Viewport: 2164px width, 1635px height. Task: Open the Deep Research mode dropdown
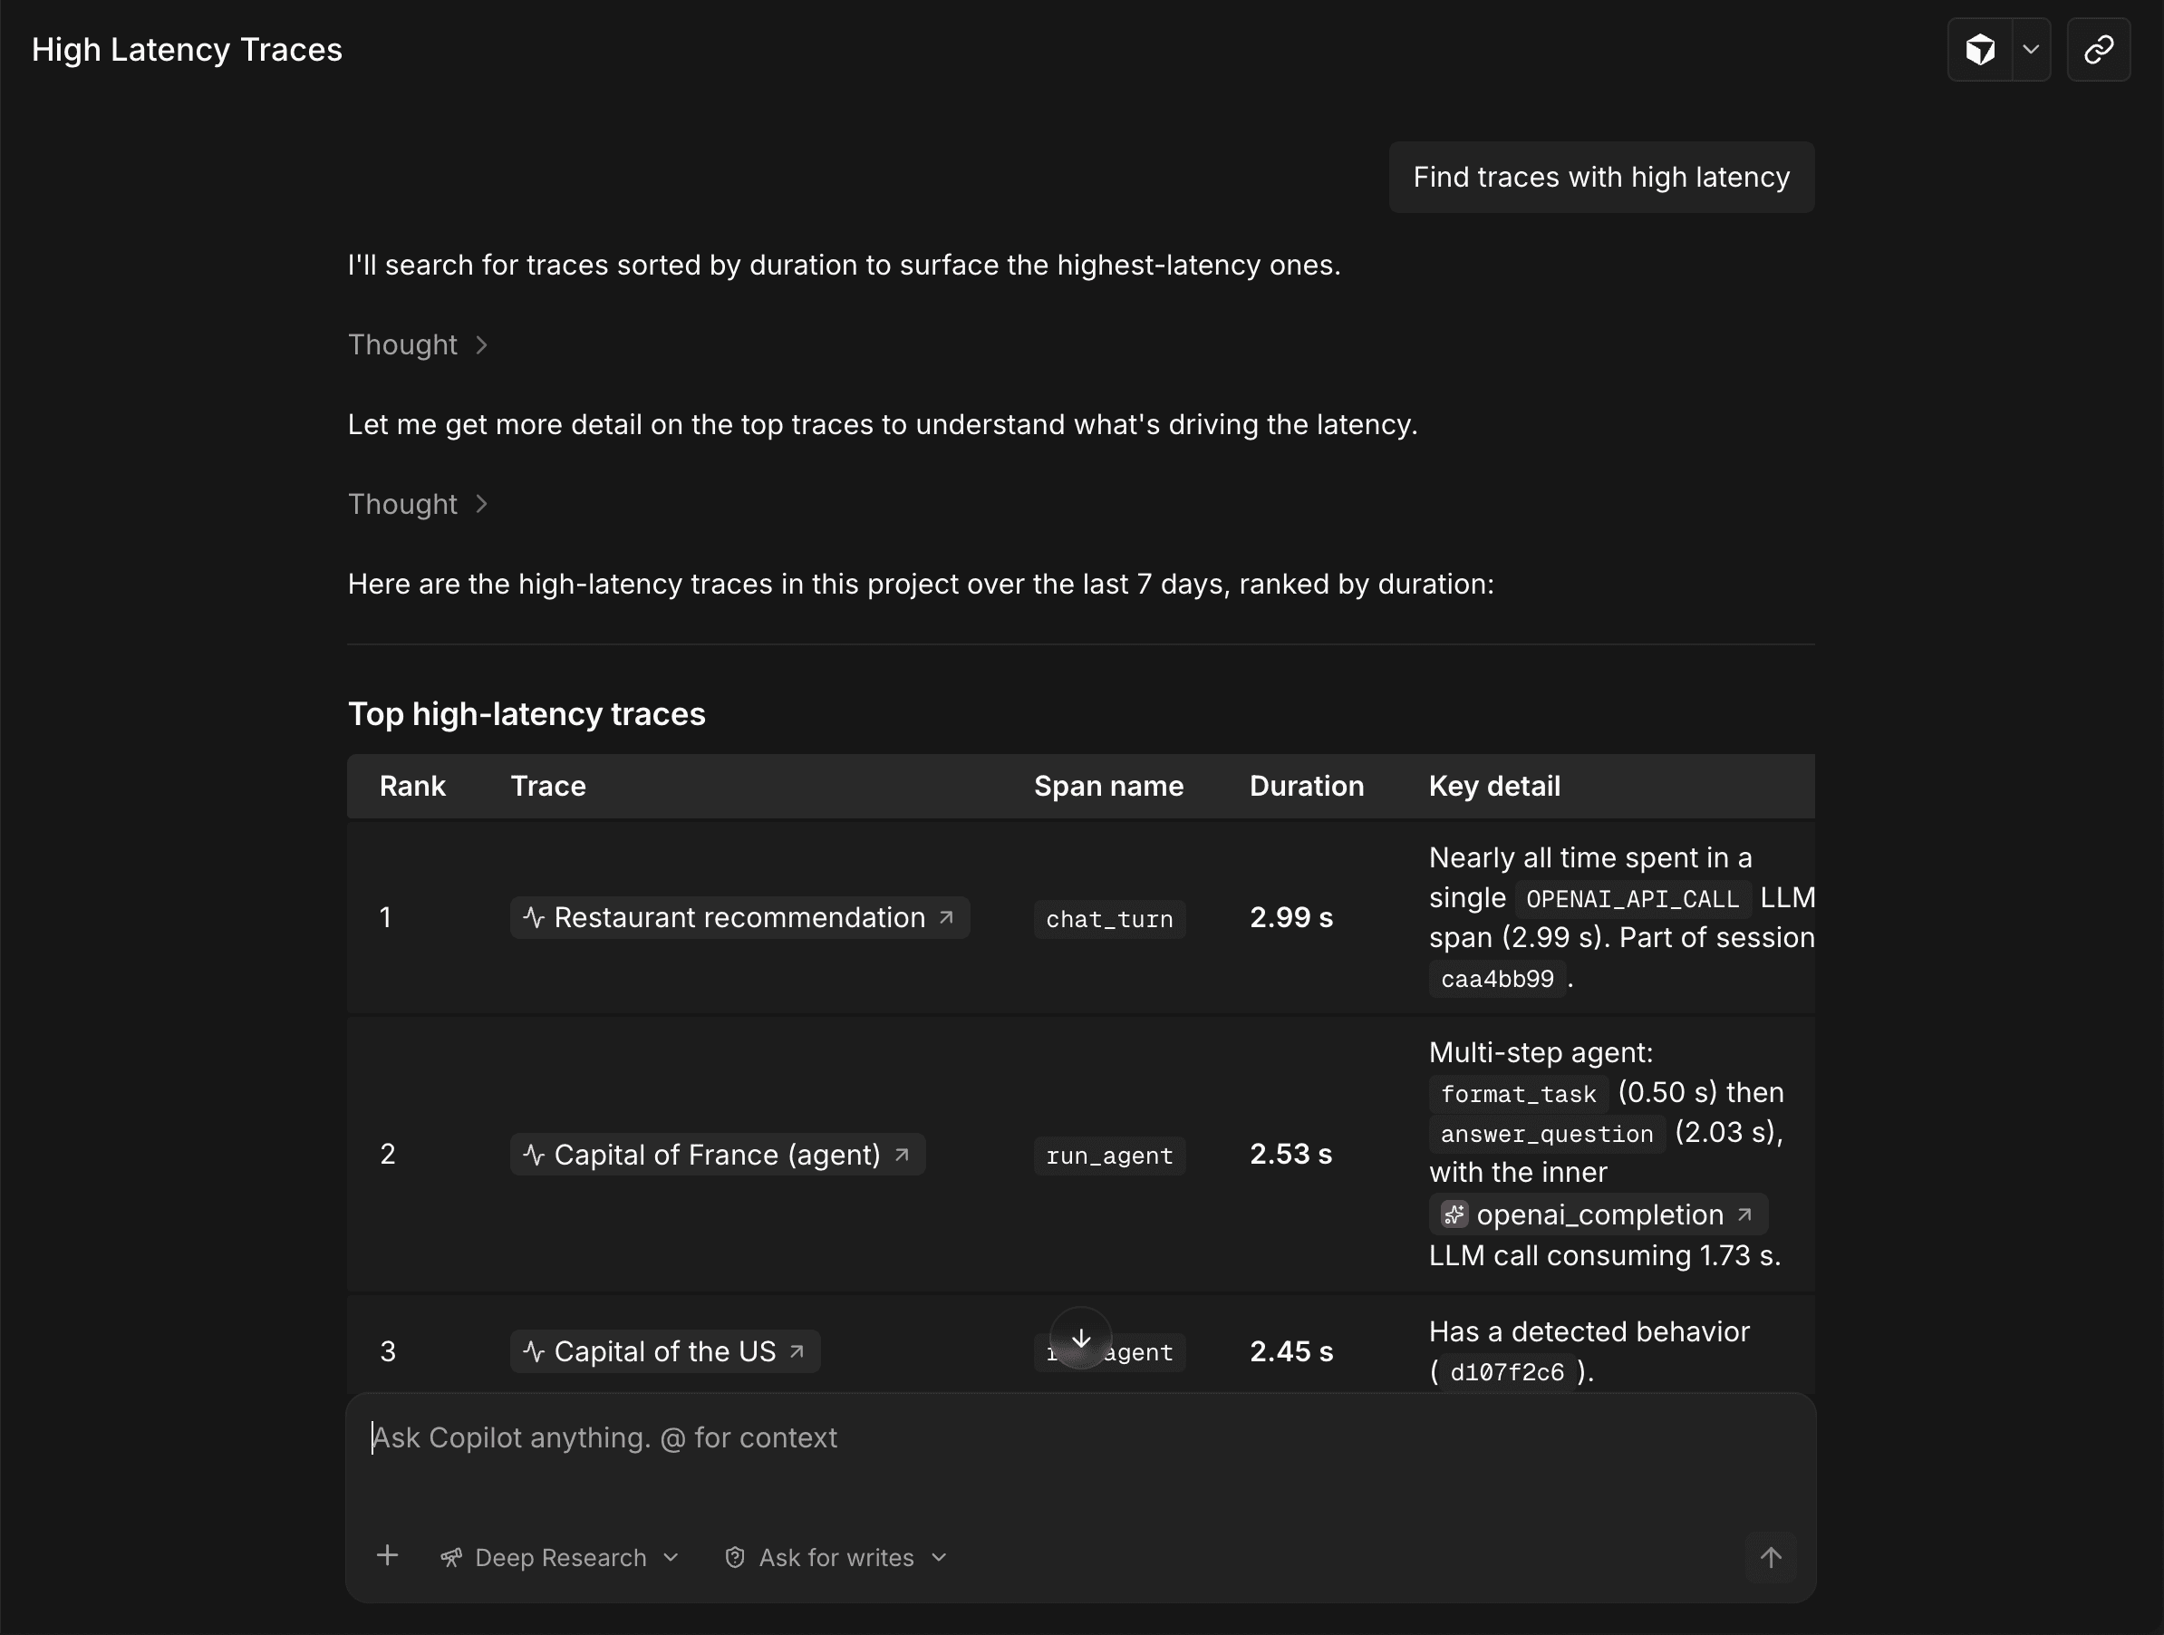pos(560,1557)
